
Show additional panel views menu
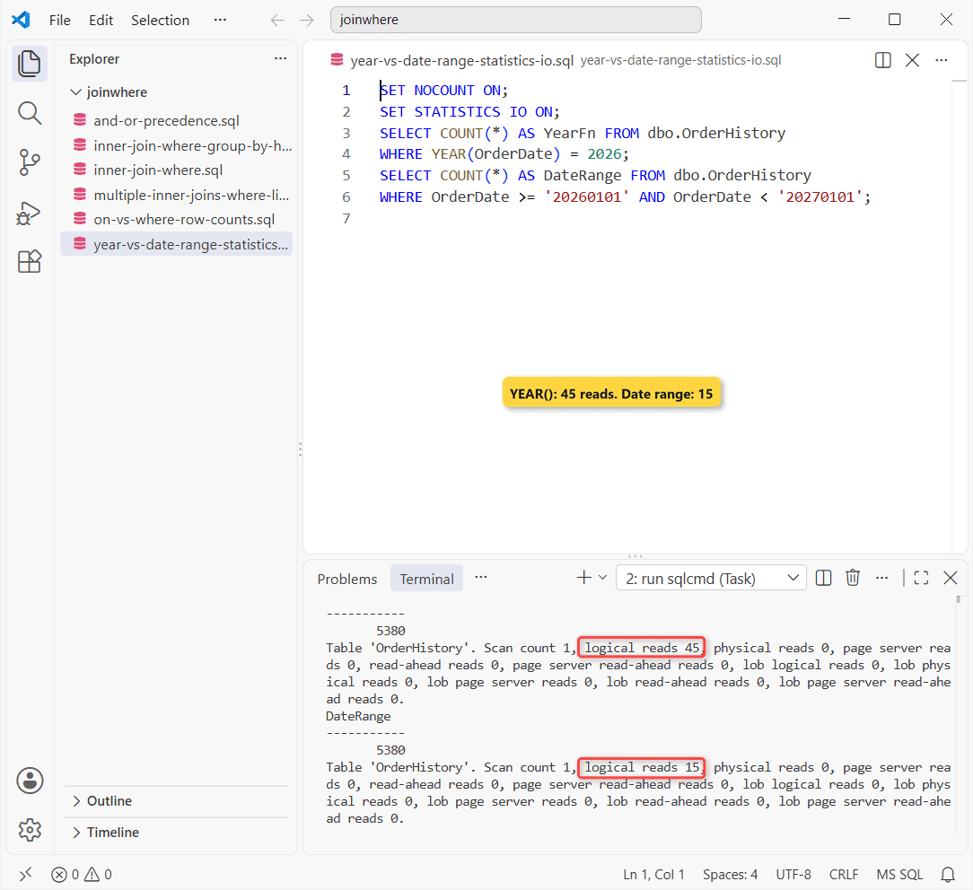point(481,578)
